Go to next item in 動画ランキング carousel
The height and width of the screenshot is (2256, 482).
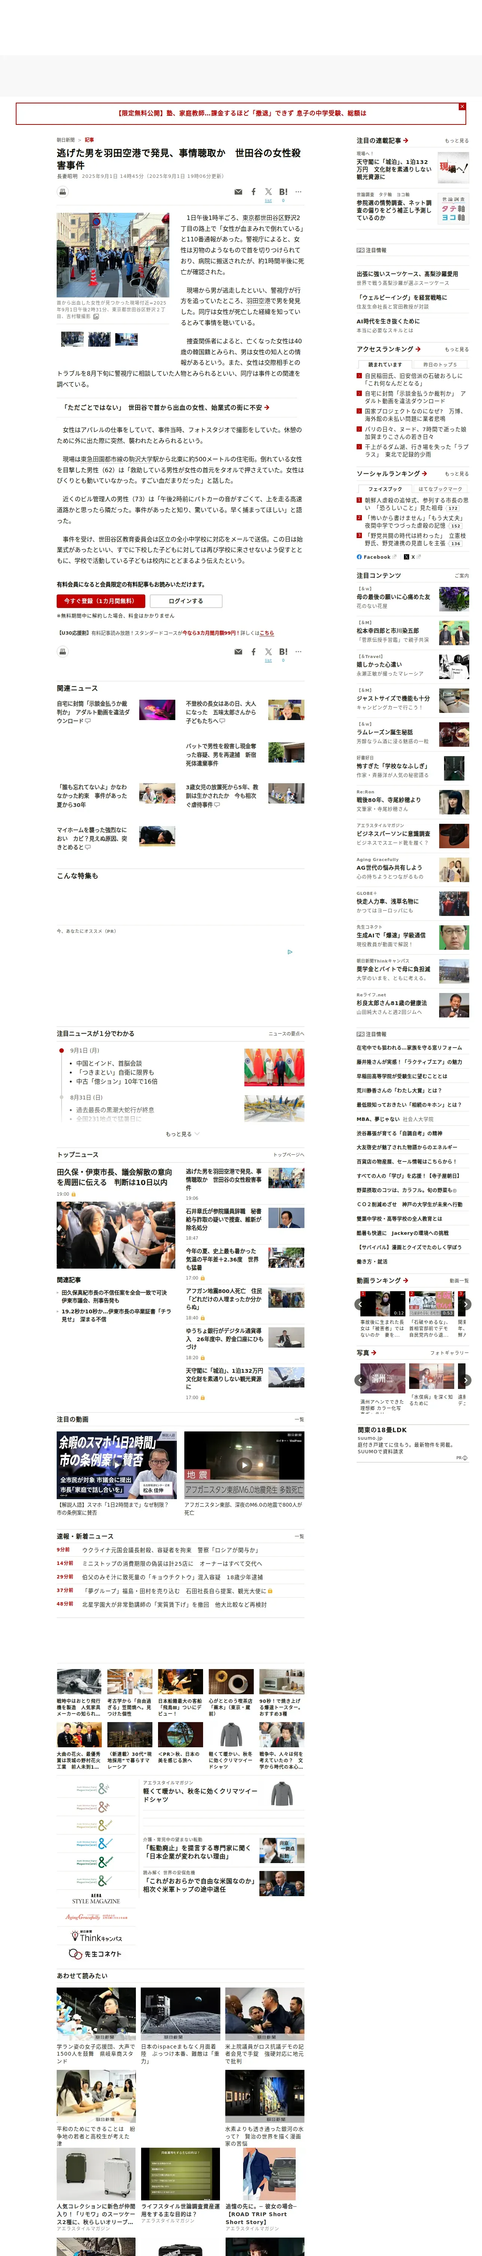pyautogui.click(x=465, y=1303)
